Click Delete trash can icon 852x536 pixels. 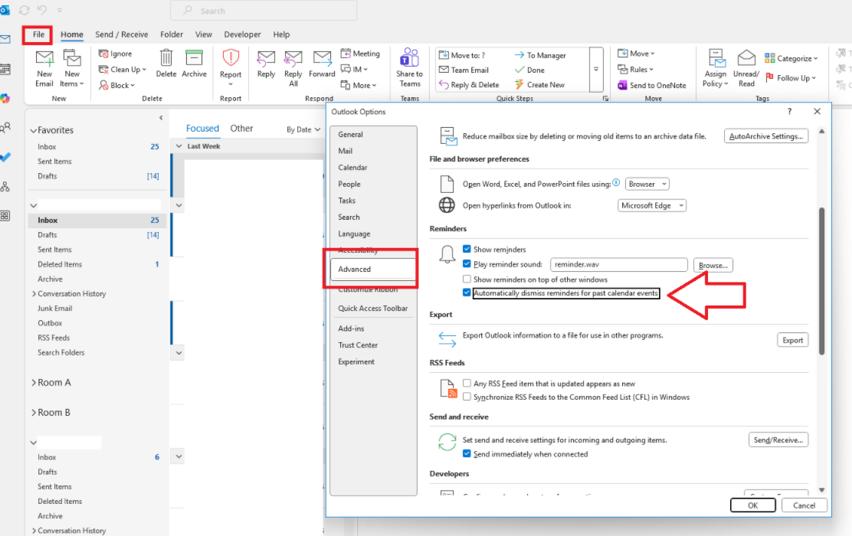(166, 57)
